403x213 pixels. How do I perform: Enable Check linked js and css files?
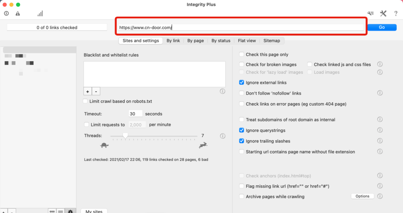pos(310,64)
